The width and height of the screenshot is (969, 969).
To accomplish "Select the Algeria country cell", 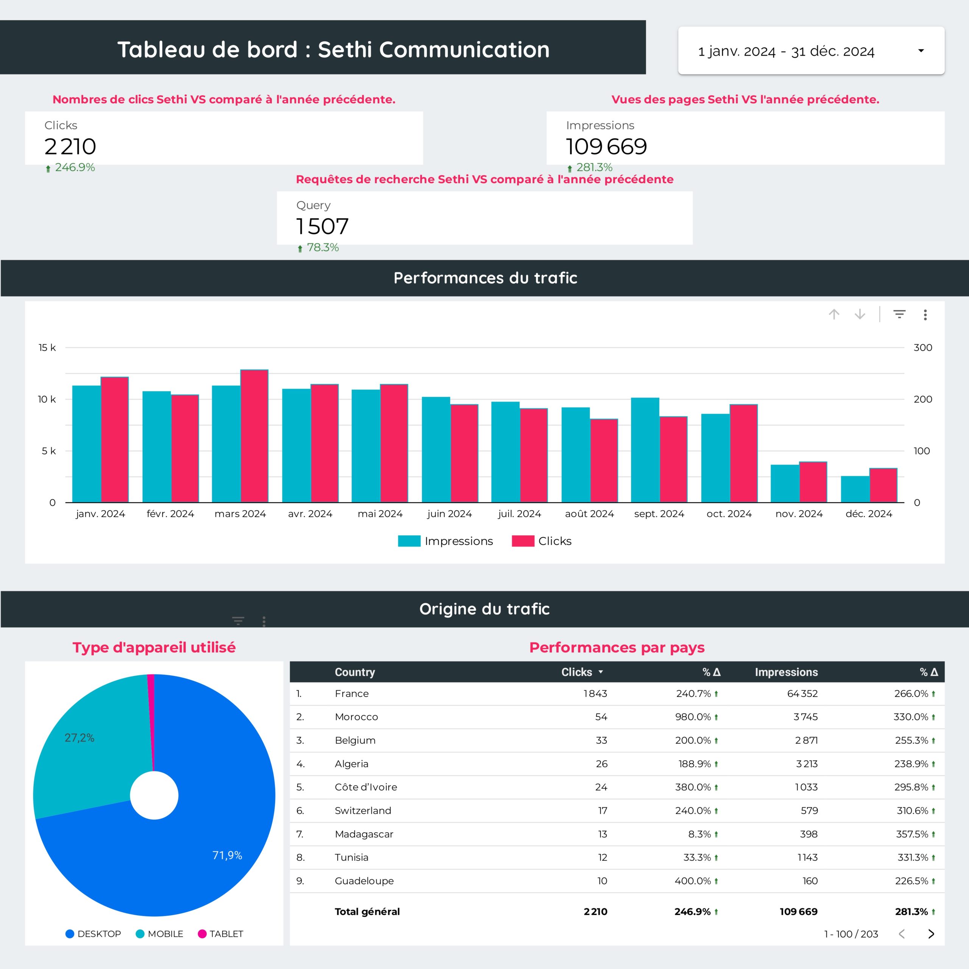I will (x=351, y=764).
